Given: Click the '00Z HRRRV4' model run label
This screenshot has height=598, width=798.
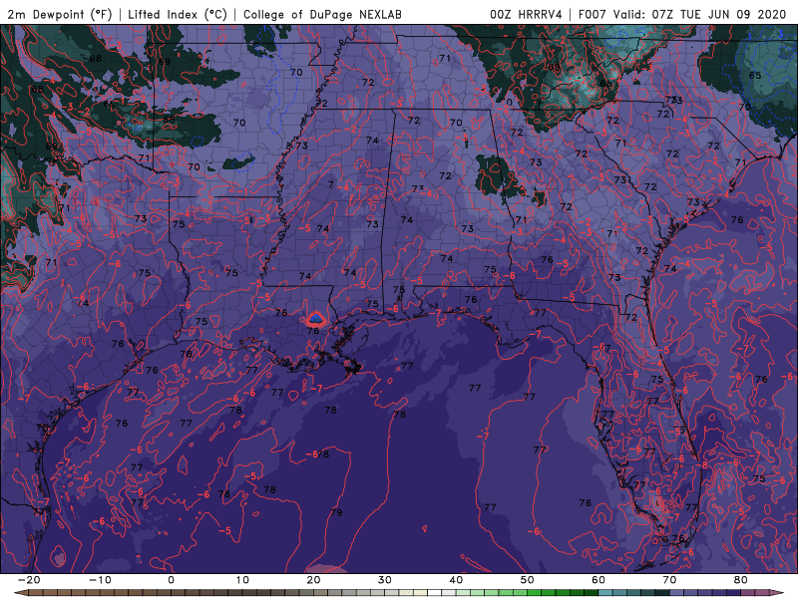Looking at the screenshot, I should pyautogui.click(x=526, y=14).
